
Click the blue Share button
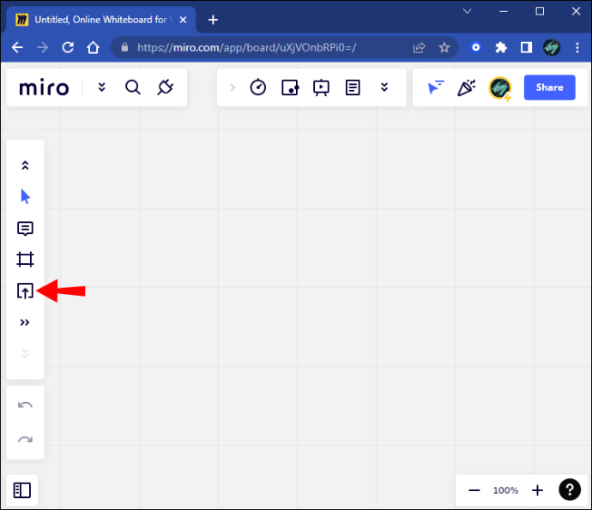549,87
